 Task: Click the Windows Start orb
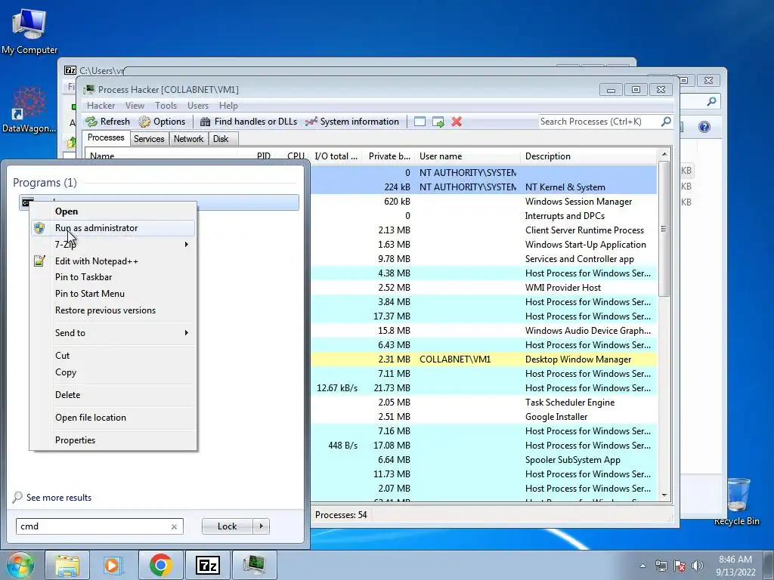tap(20, 565)
